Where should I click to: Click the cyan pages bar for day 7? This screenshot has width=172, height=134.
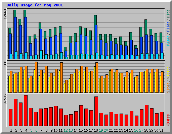41,55
